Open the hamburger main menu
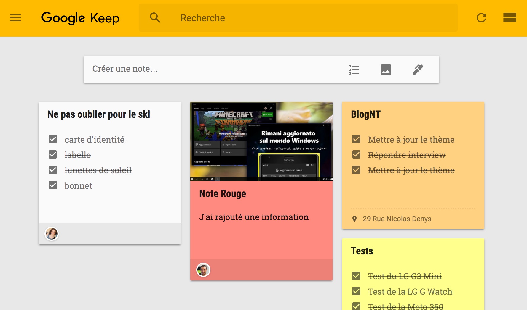Image resolution: width=527 pixels, height=310 pixels. click(x=15, y=18)
